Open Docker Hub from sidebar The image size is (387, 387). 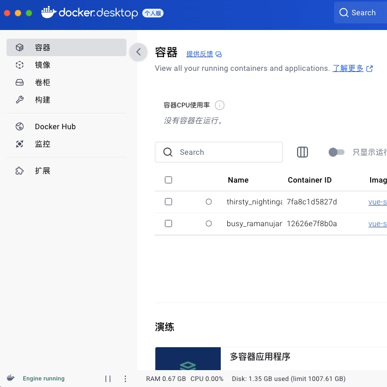coord(66,126)
